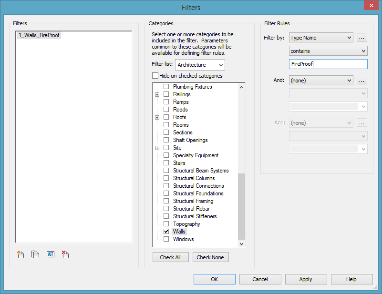Close the Filters dialog window
The width and height of the screenshot is (382, 294).
(372, 5)
